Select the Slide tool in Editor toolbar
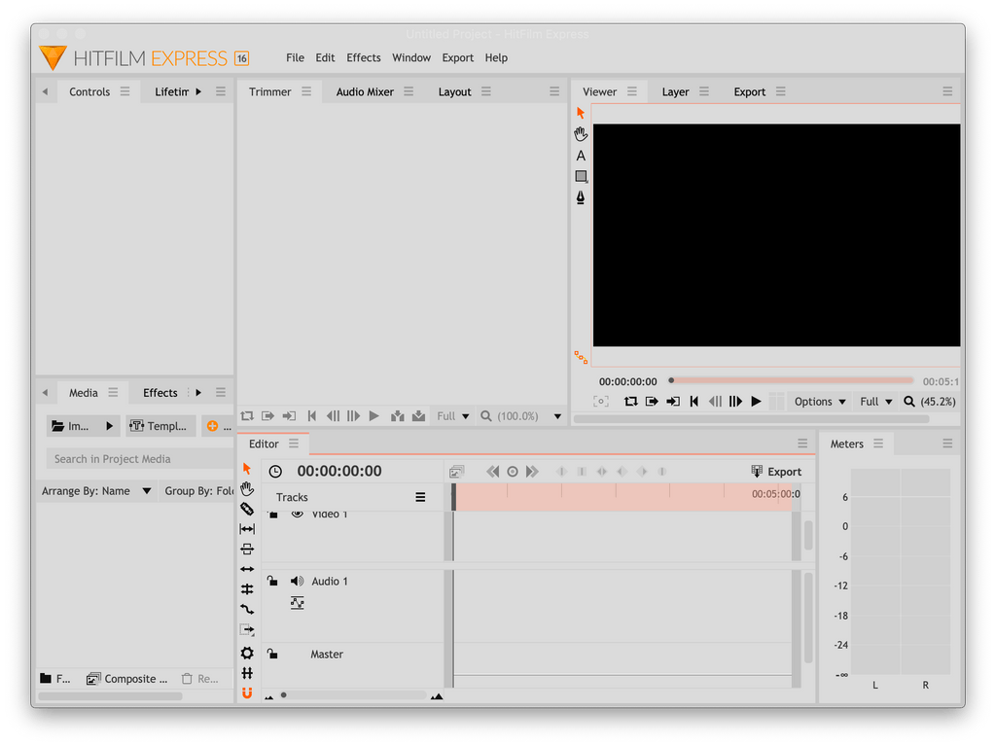The image size is (996, 746). (x=247, y=549)
